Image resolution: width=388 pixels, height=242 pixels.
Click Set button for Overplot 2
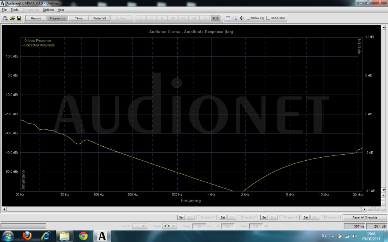point(223,217)
